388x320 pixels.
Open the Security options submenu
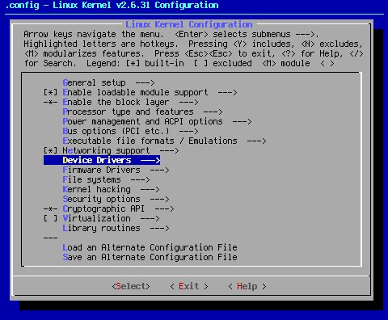116,199
